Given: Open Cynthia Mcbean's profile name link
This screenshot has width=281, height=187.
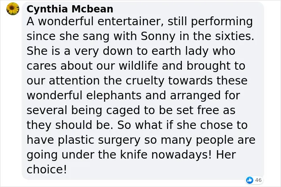Looking at the screenshot, I should coord(70,9).
